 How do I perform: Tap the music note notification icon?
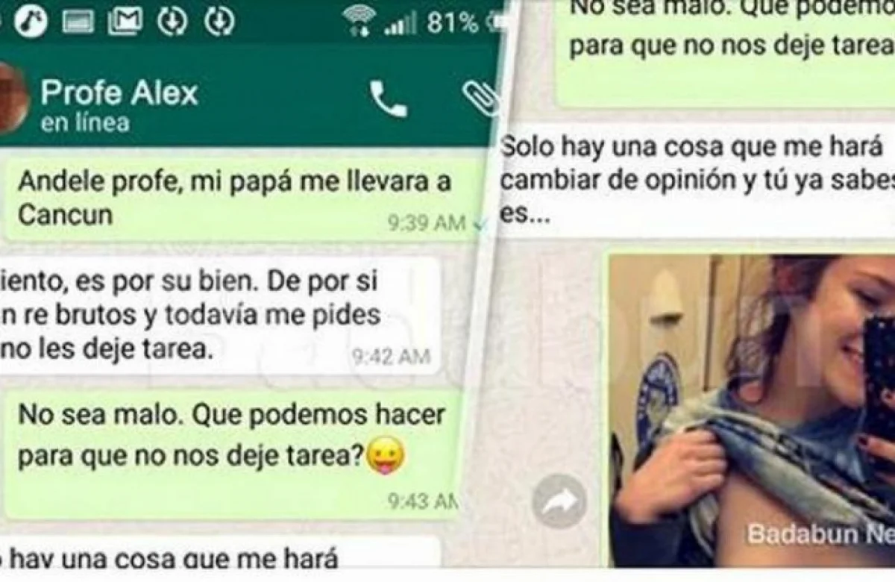click(x=30, y=22)
